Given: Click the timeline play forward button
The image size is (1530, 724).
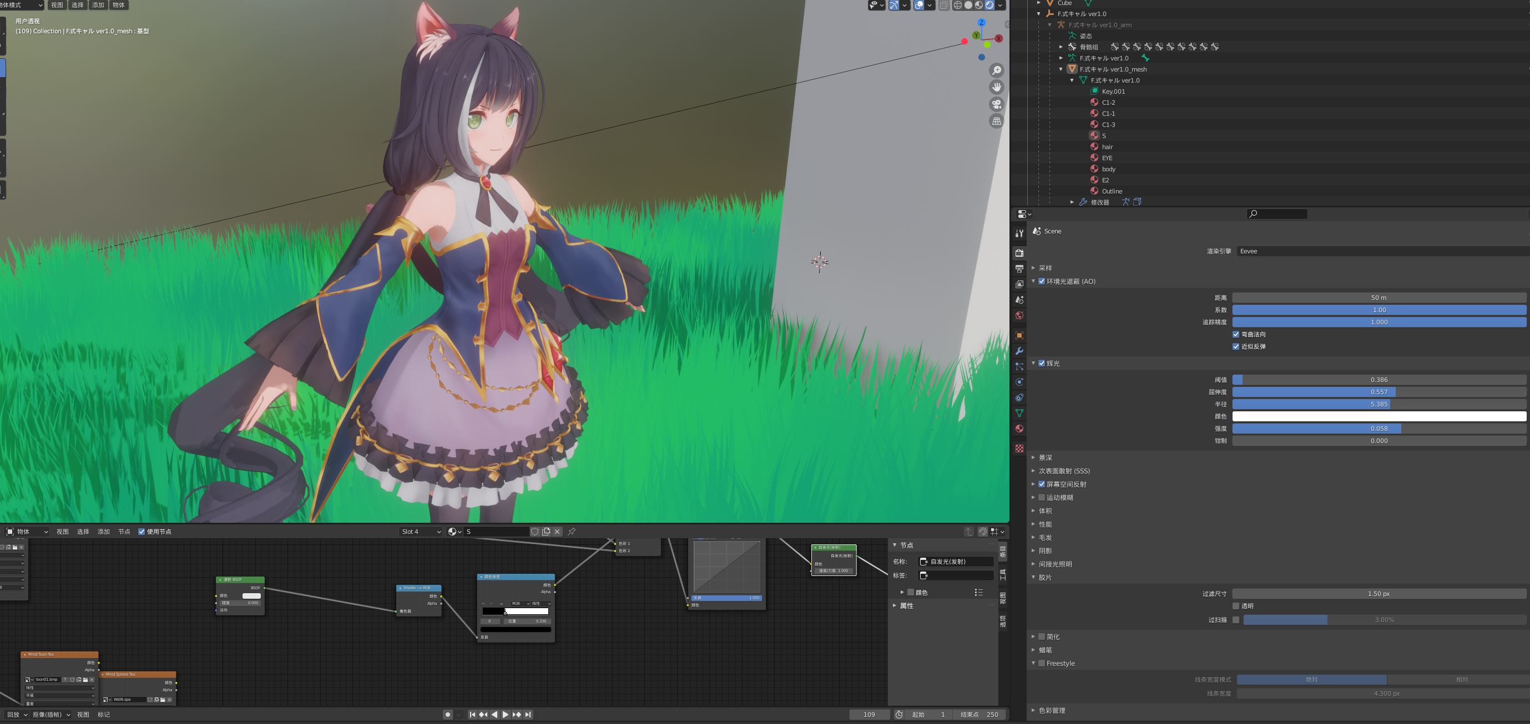Looking at the screenshot, I should click(506, 715).
